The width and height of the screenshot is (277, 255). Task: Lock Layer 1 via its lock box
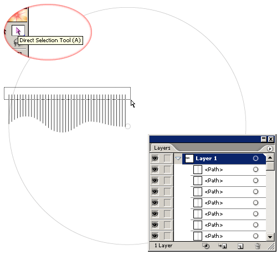(x=167, y=159)
